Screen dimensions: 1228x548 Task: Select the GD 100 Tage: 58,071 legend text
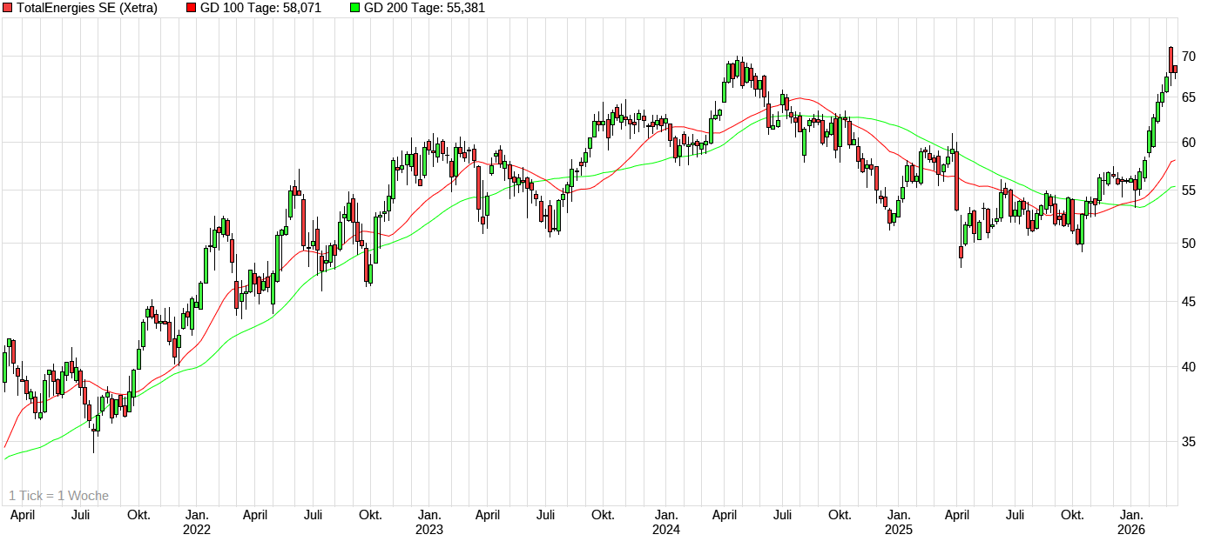(x=267, y=8)
